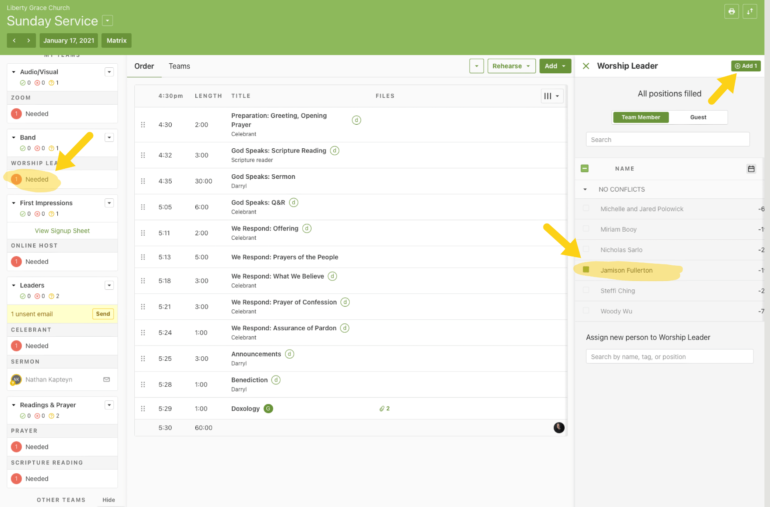Open the Rehearse dropdown

(x=511, y=66)
